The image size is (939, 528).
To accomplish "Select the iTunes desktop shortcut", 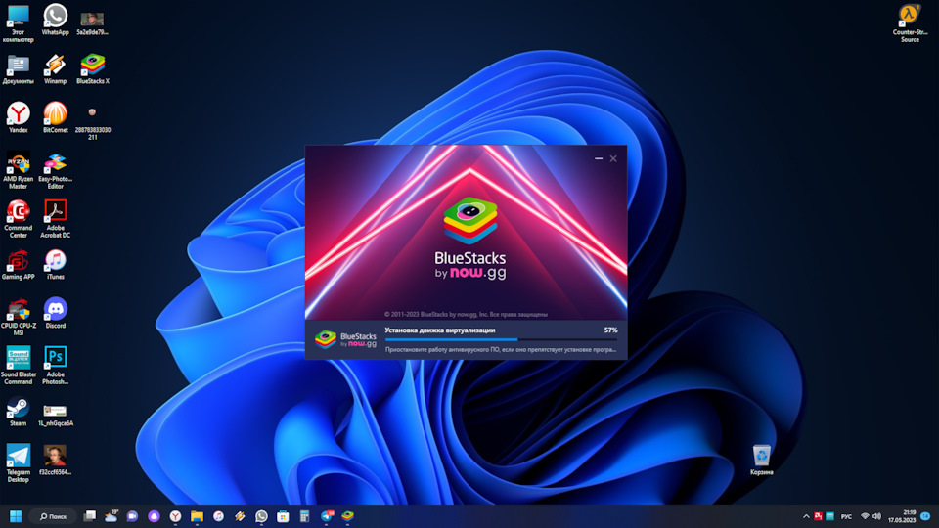I will (55, 265).
